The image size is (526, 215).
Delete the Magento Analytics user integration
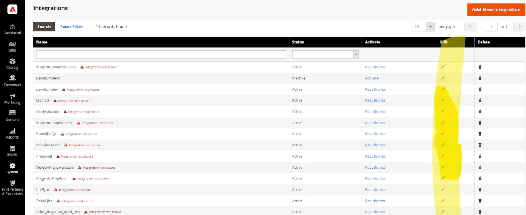(480, 67)
